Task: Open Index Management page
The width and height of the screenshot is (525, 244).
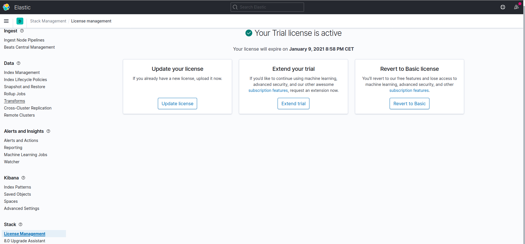Action: coord(22,73)
